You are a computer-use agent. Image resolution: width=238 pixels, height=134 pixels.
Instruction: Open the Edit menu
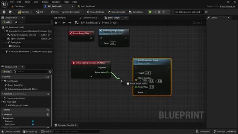[x=19, y=2]
